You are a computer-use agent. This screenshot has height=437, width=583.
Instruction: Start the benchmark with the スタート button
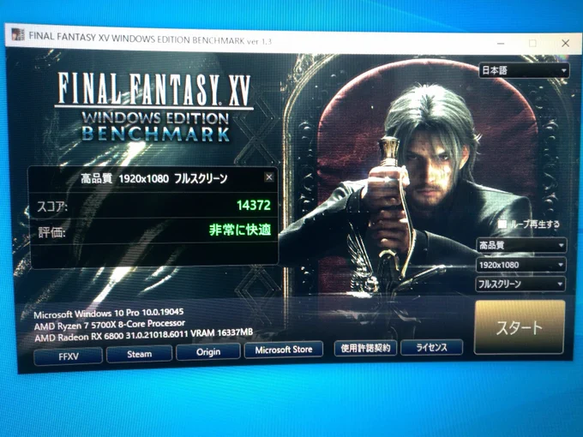pyautogui.click(x=520, y=327)
